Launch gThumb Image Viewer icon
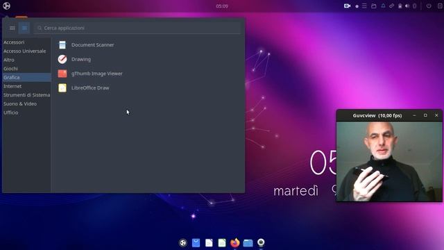444x250 pixels. tap(62, 74)
